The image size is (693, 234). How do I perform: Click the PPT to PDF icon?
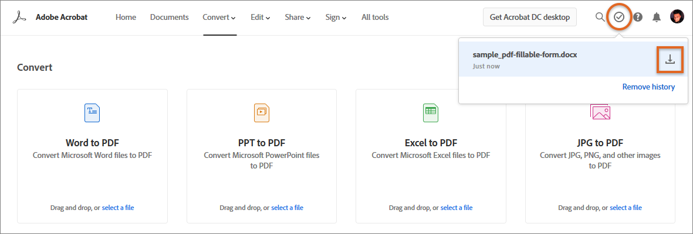point(262,112)
